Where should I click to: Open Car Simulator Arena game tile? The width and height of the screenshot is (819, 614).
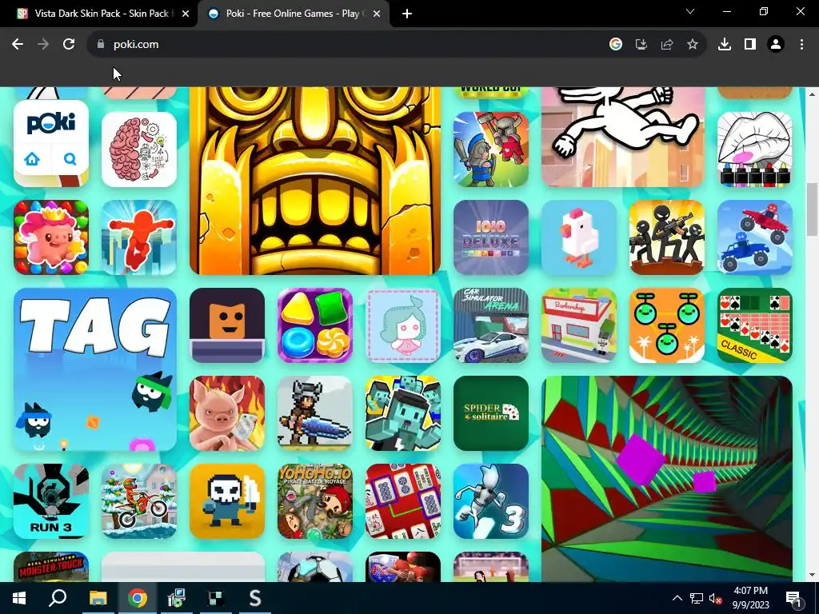[x=491, y=325]
